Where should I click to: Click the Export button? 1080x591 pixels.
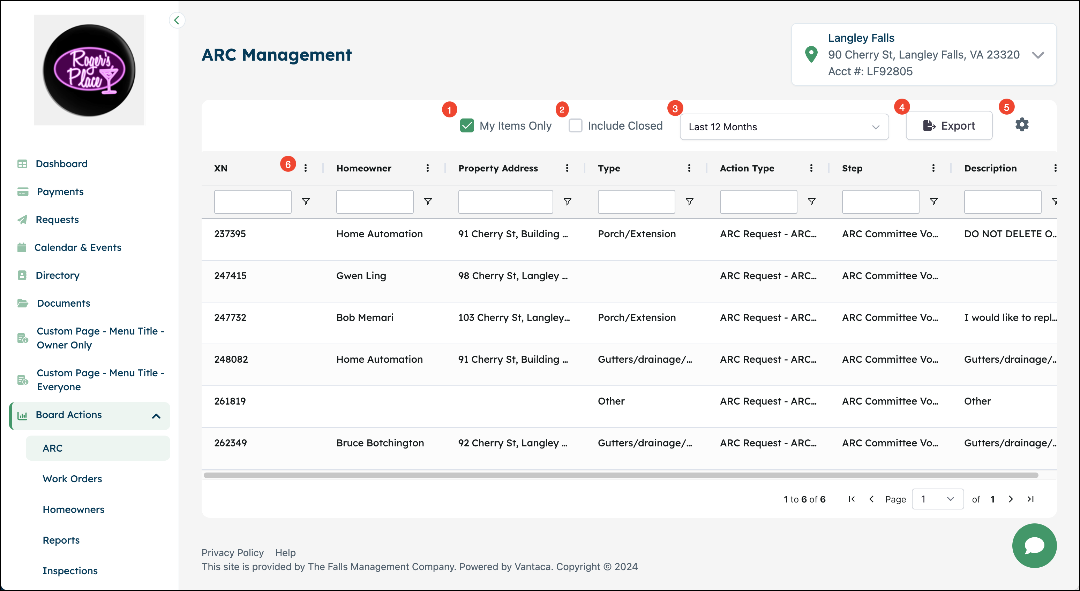click(x=949, y=126)
